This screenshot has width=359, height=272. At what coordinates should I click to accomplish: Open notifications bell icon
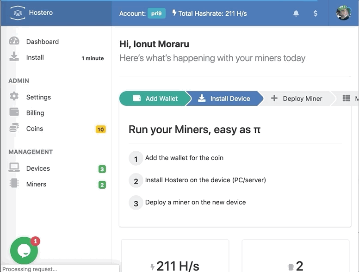(296, 13)
